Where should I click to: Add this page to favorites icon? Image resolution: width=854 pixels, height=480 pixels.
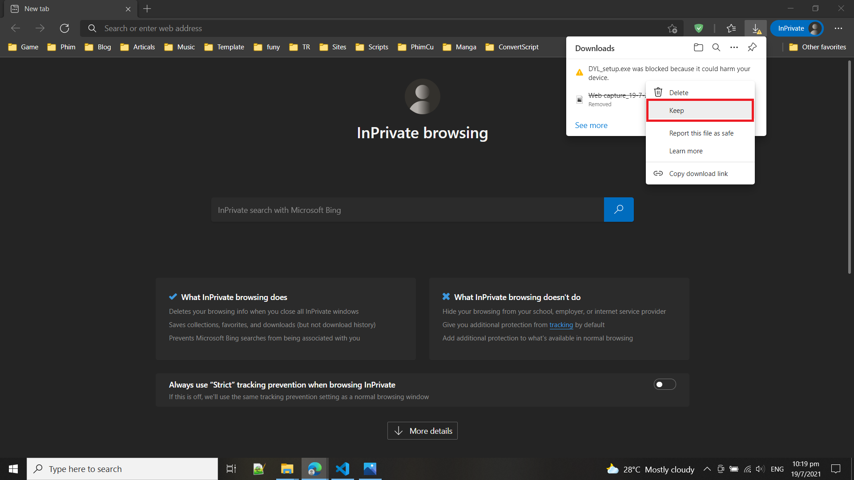coord(672,28)
